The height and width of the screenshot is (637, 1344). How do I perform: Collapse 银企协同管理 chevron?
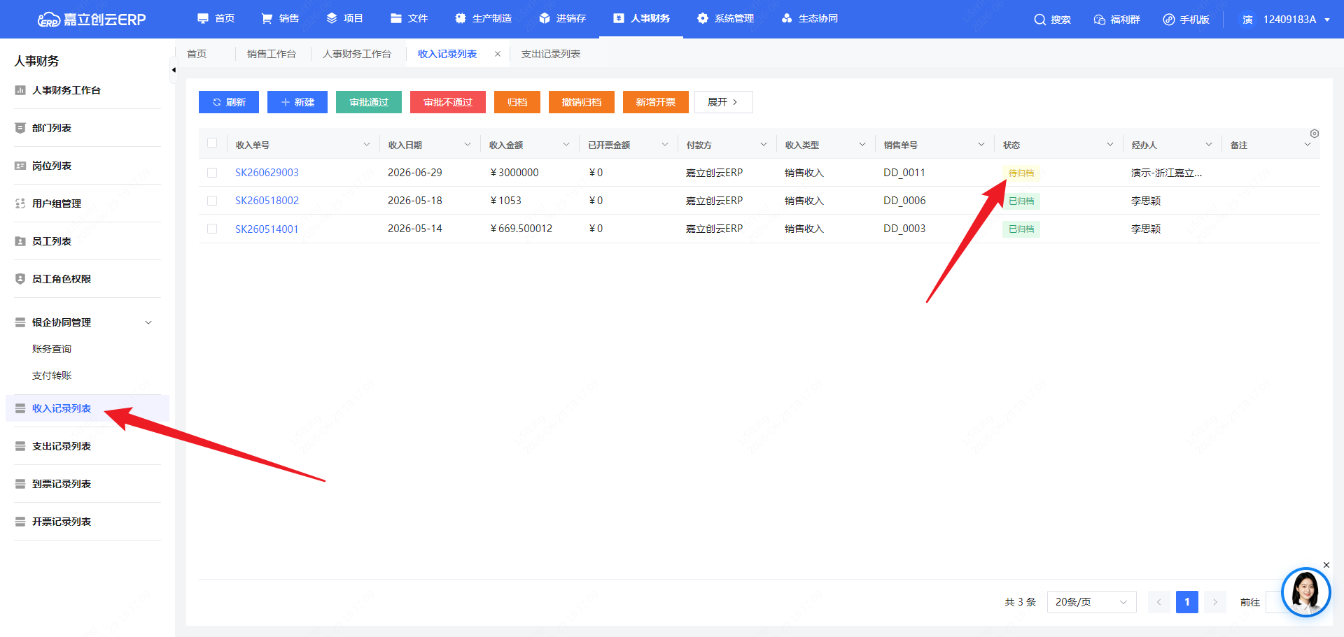(x=148, y=322)
